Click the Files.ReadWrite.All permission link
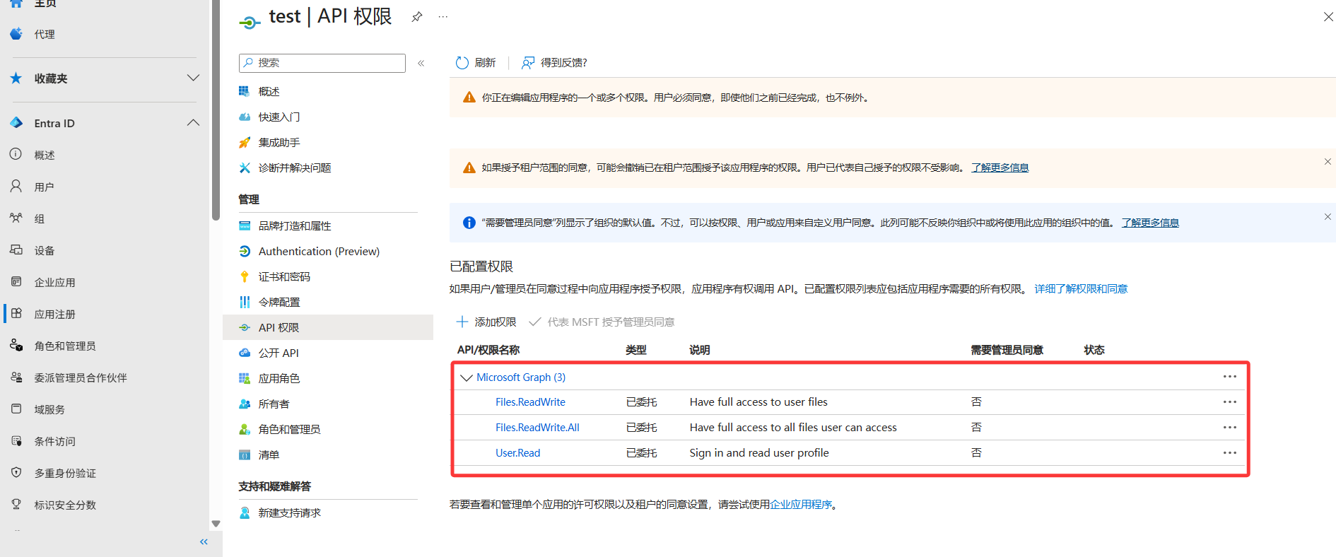The height and width of the screenshot is (557, 1336). click(537, 428)
